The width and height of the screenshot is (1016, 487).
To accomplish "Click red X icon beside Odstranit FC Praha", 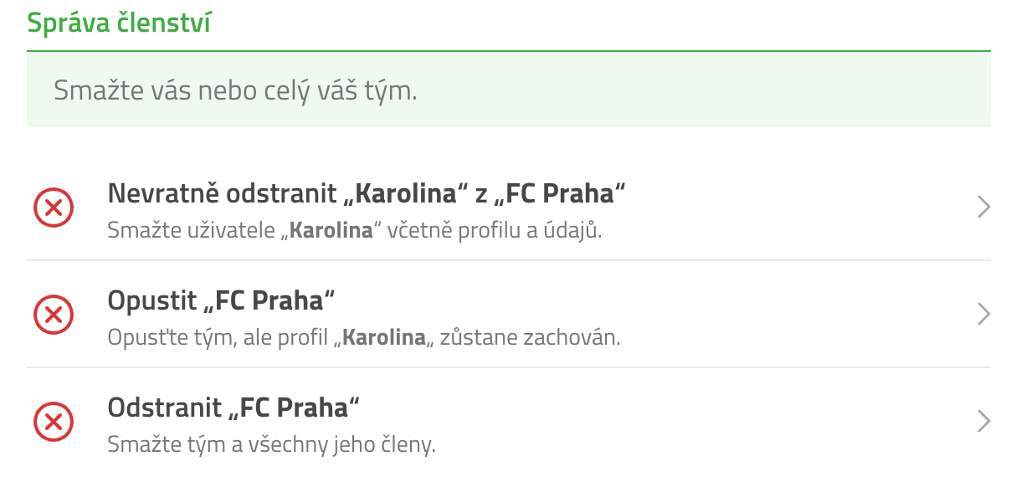I will [54, 422].
